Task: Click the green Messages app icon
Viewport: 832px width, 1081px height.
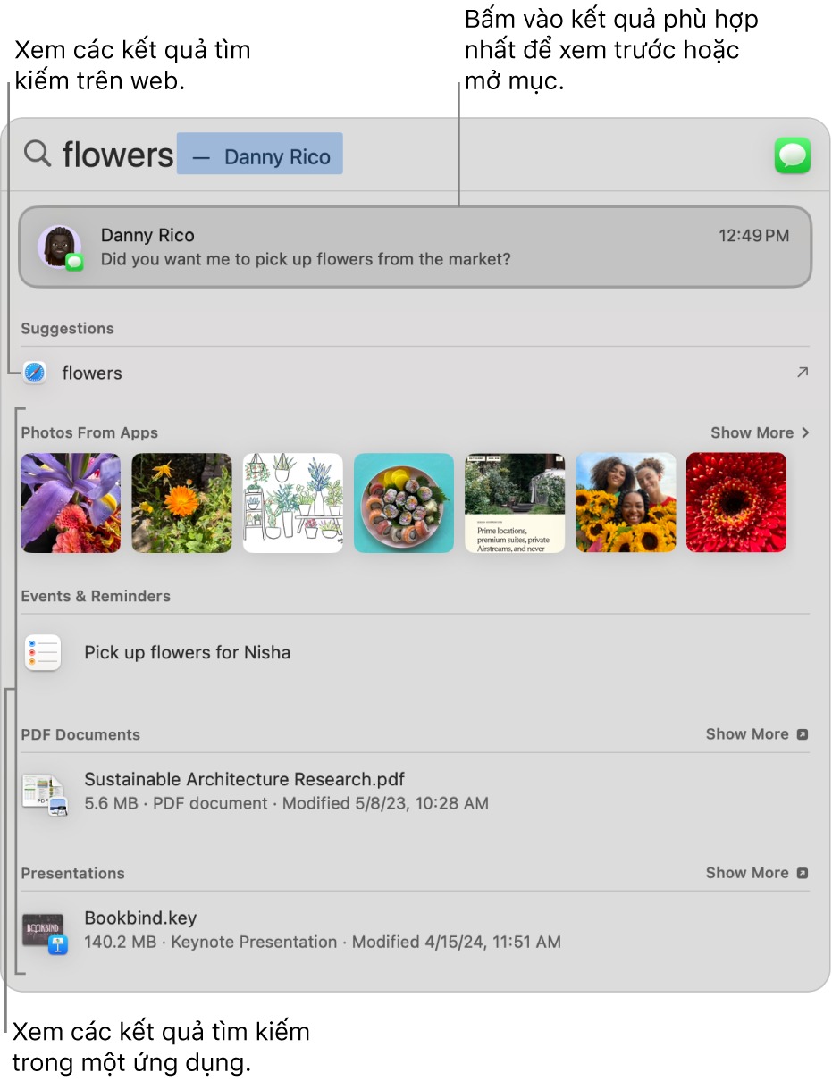Action: pyautogui.click(x=792, y=156)
